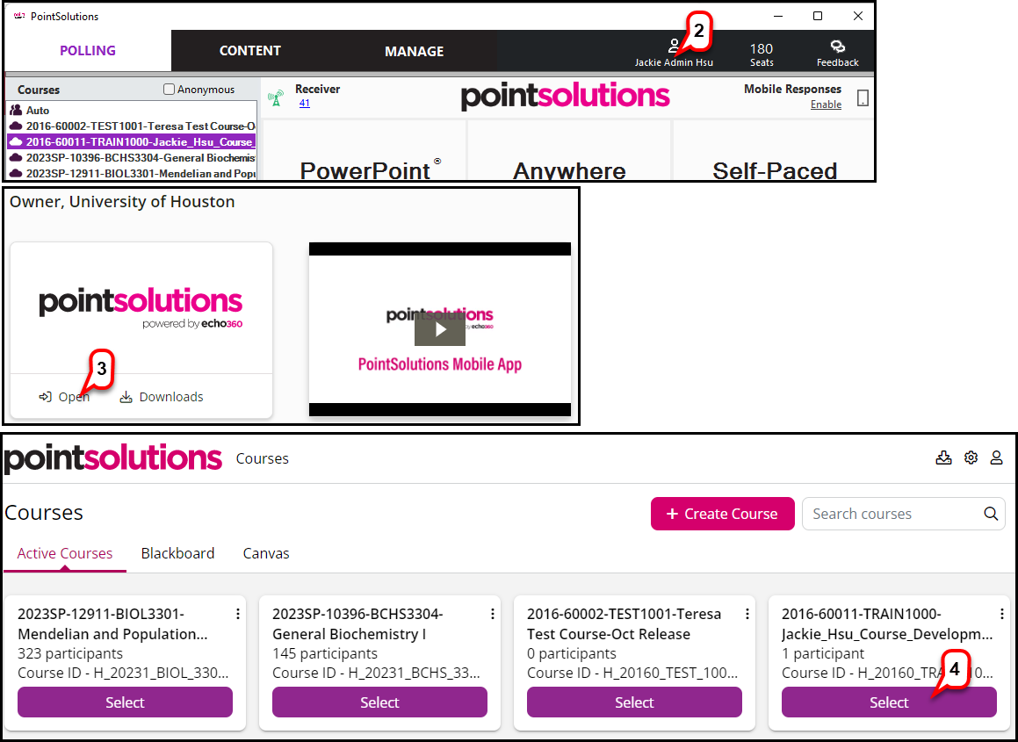Click 'Course ID - H_20160_TEST_100...' text

point(632,674)
